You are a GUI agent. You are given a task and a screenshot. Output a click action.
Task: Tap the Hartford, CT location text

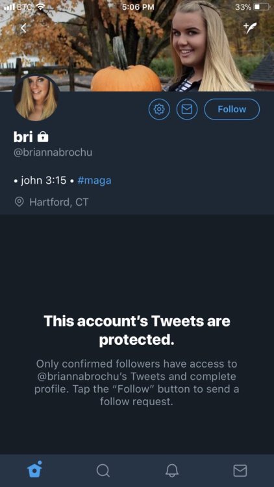click(58, 202)
